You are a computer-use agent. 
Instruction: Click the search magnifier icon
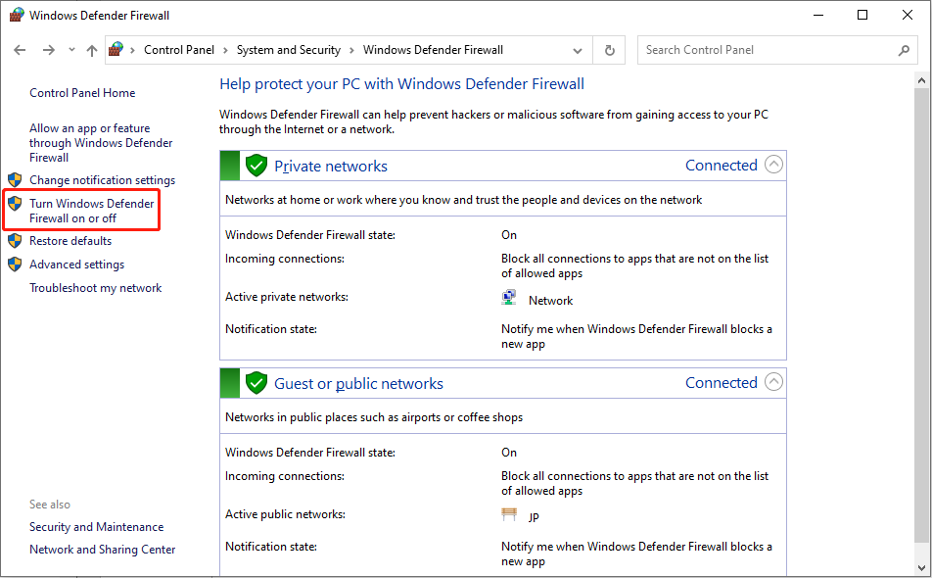click(x=904, y=50)
